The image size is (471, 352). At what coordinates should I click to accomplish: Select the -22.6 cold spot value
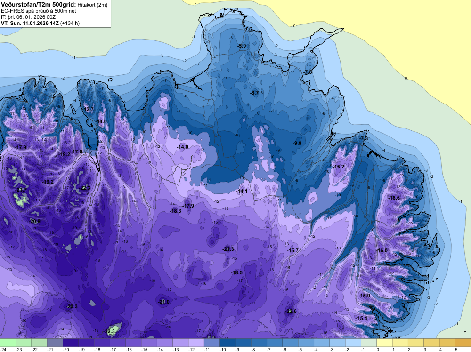click(x=291, y=311)
